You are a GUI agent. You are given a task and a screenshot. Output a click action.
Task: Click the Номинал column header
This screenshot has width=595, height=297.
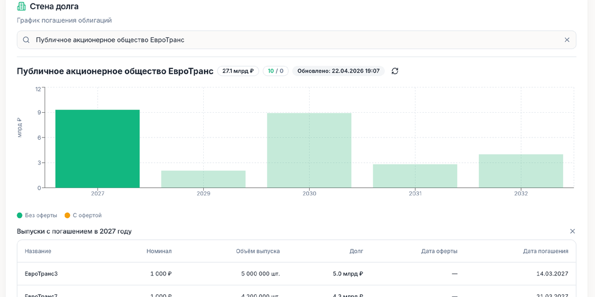coord(159,251)
